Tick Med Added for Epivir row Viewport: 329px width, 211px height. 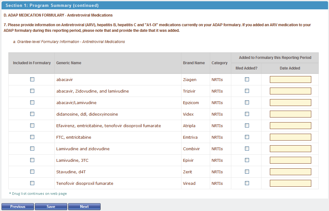click(247, 160)
